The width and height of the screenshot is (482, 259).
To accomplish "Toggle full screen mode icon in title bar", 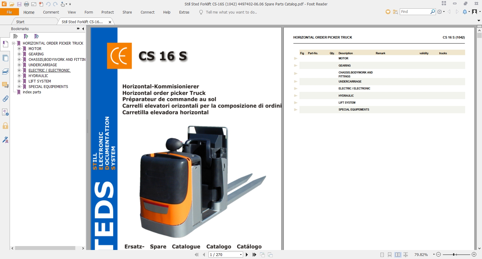I will (444, 3).
